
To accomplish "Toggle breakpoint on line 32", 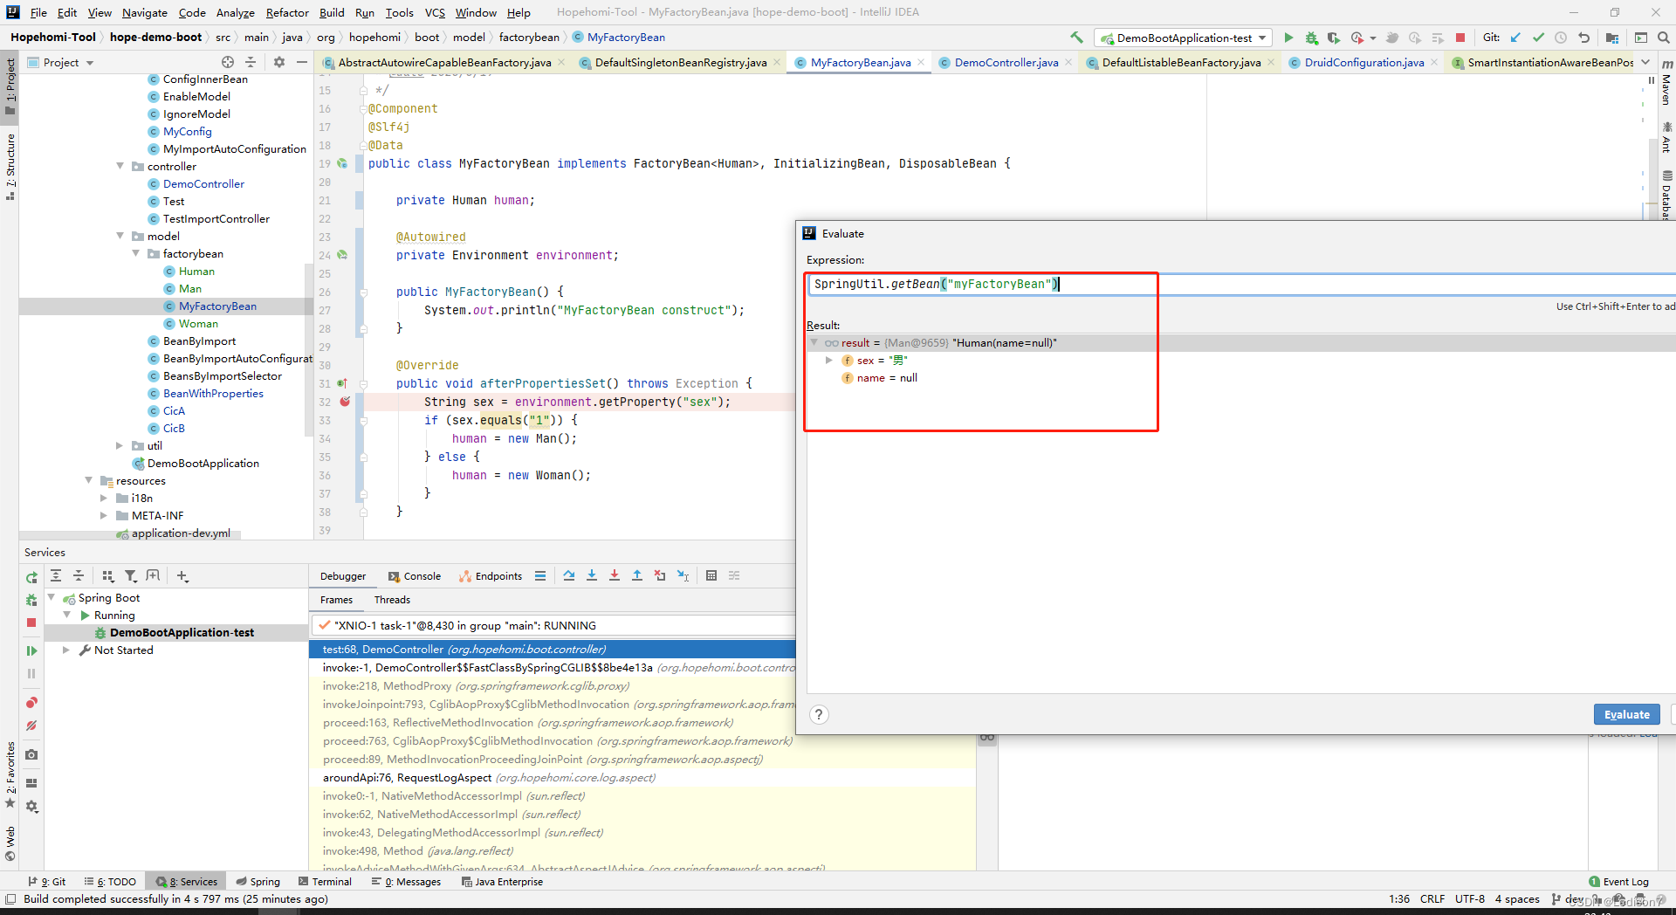I will [x=345, y=402].
